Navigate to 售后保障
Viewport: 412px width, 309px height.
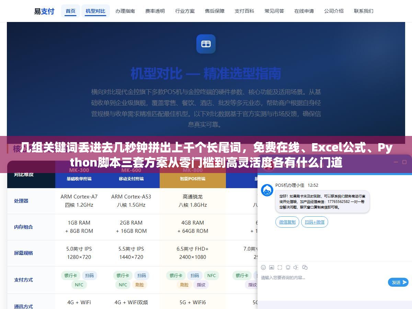215,11
